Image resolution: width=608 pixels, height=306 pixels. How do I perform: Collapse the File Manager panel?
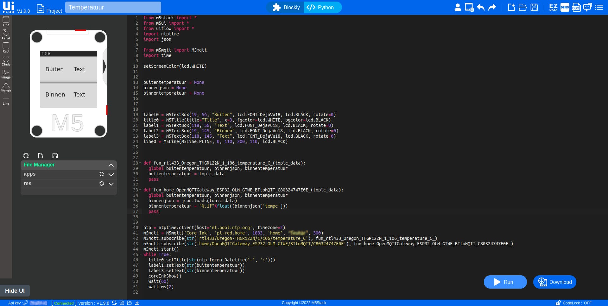111,165
